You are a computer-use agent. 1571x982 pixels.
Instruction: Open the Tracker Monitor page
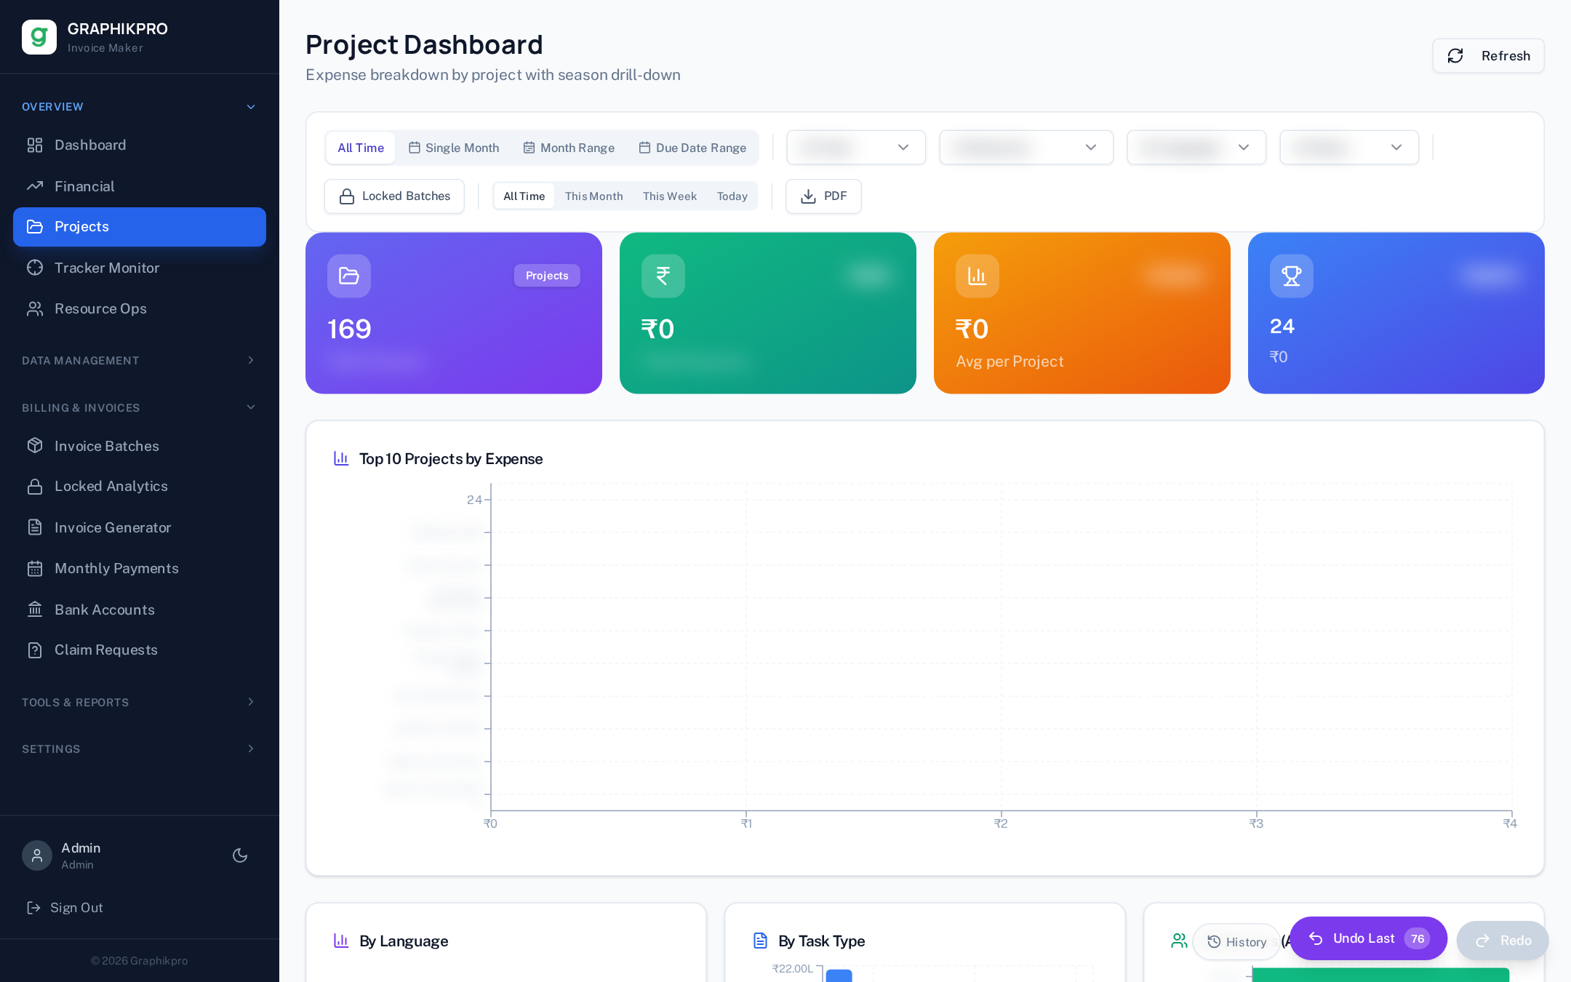[x=140, y=268]
